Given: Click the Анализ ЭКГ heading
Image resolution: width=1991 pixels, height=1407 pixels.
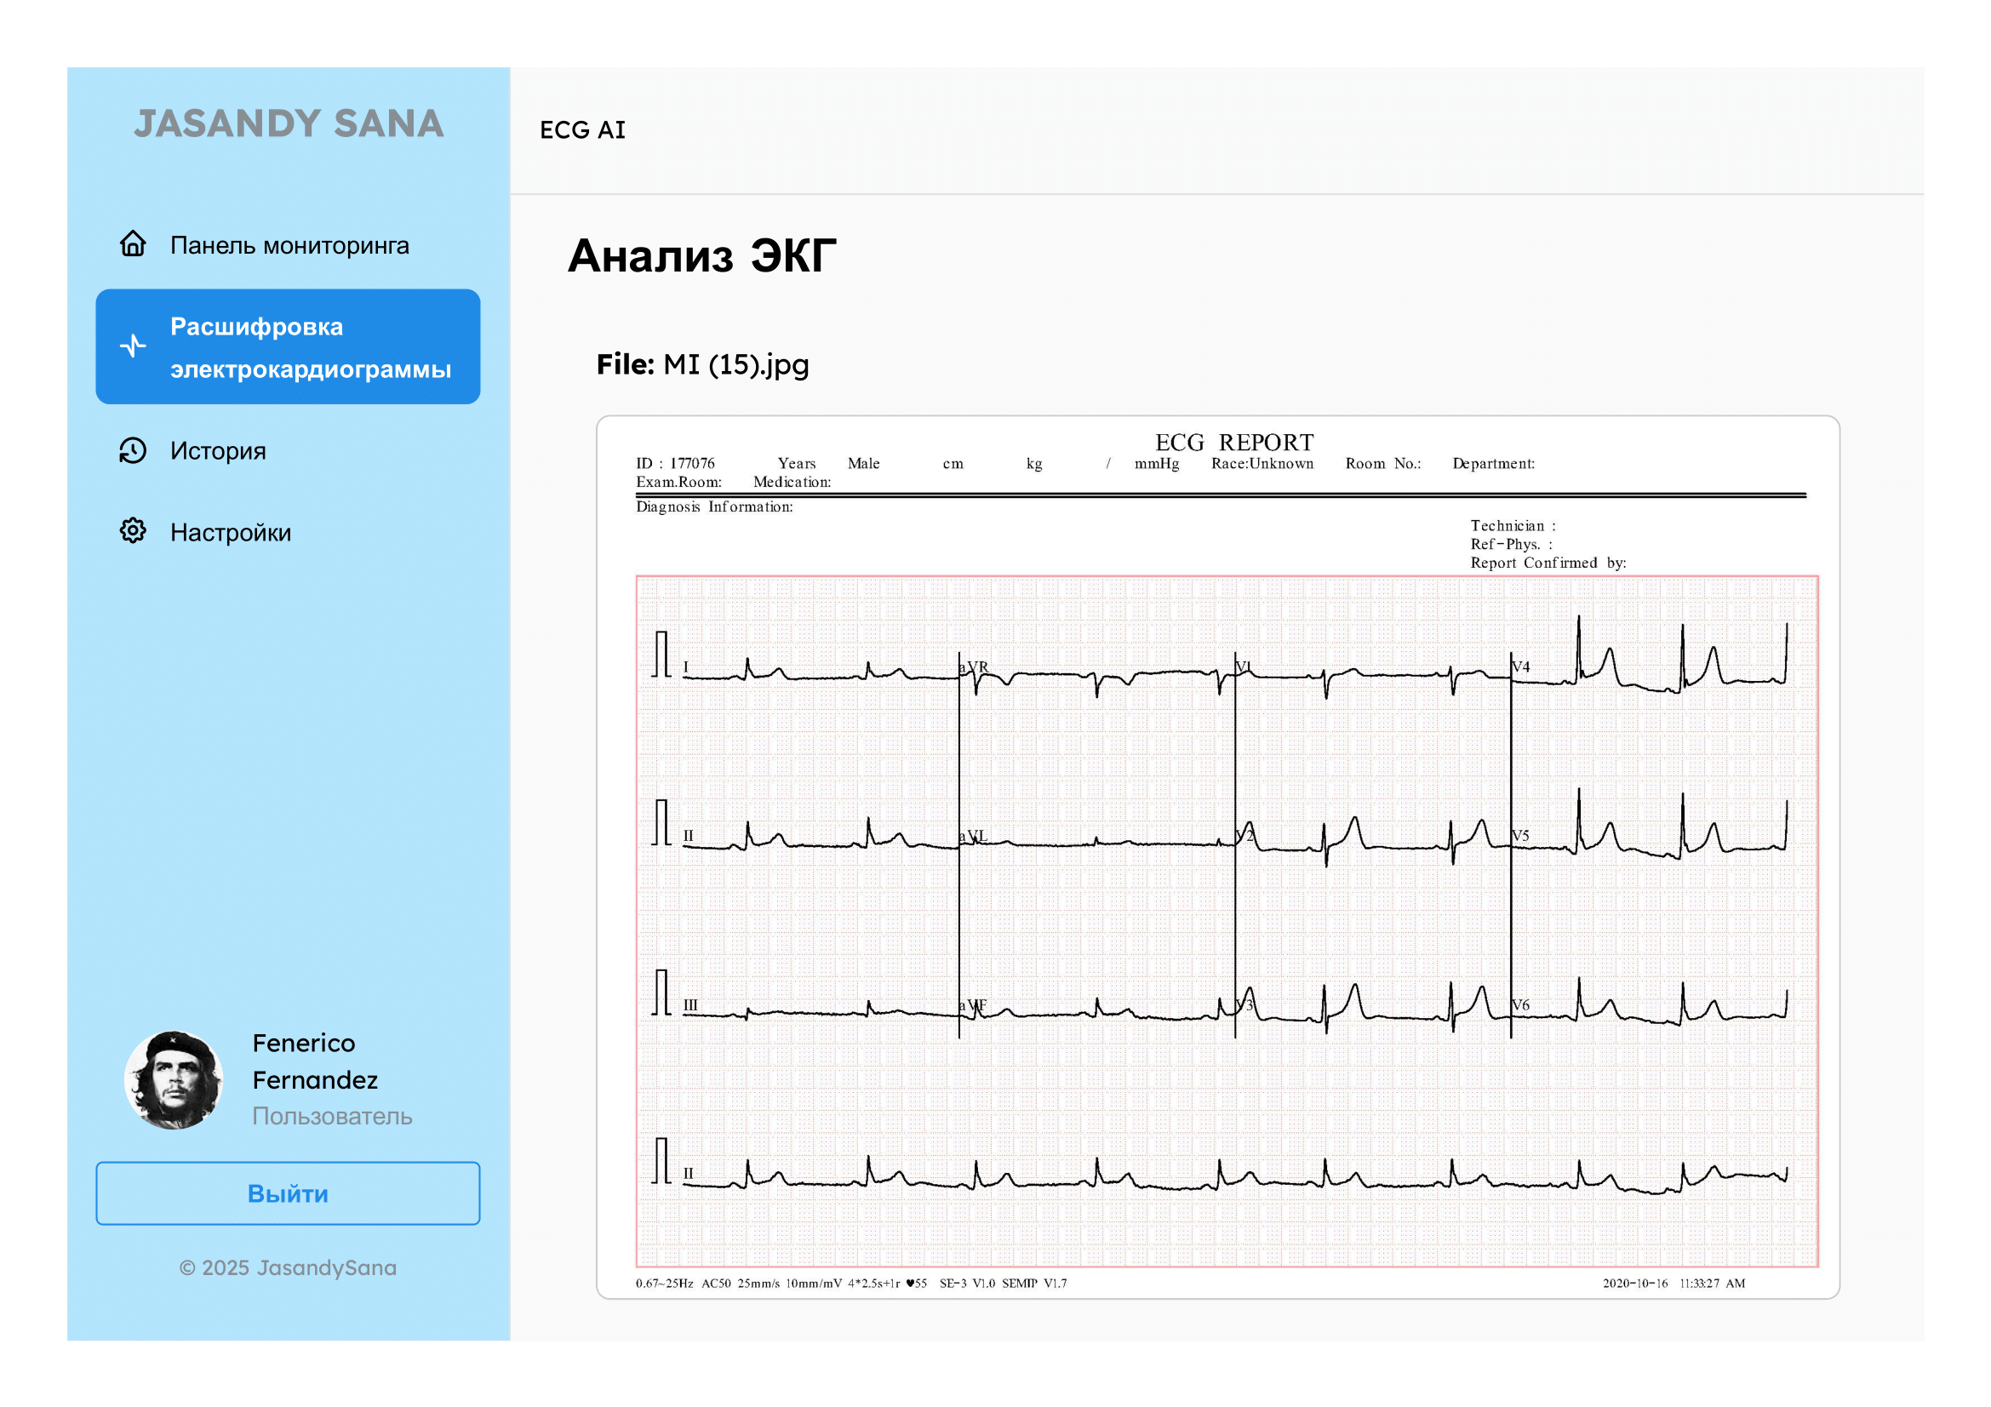Looking at the screenshot, I should (x=701, y=256).
